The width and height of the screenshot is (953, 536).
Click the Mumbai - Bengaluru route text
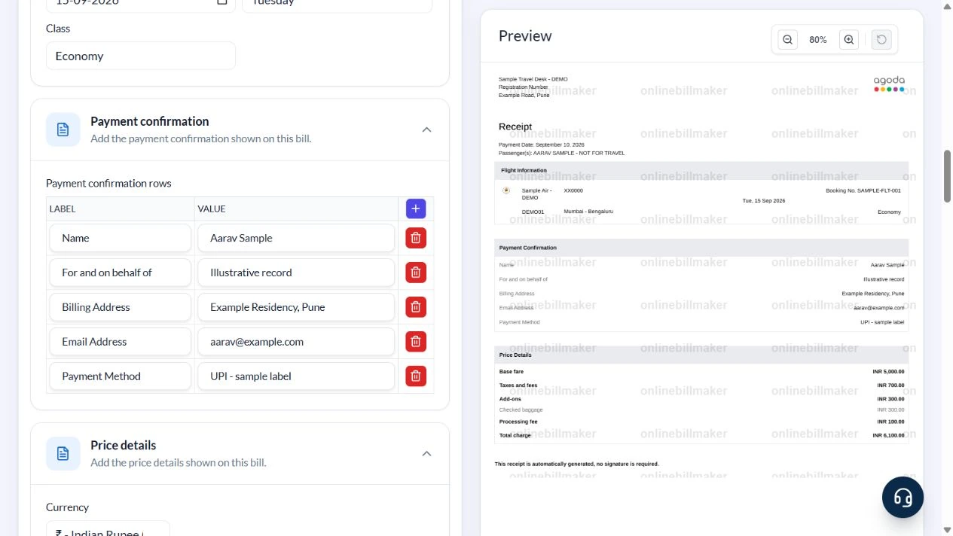pos(588,212)
